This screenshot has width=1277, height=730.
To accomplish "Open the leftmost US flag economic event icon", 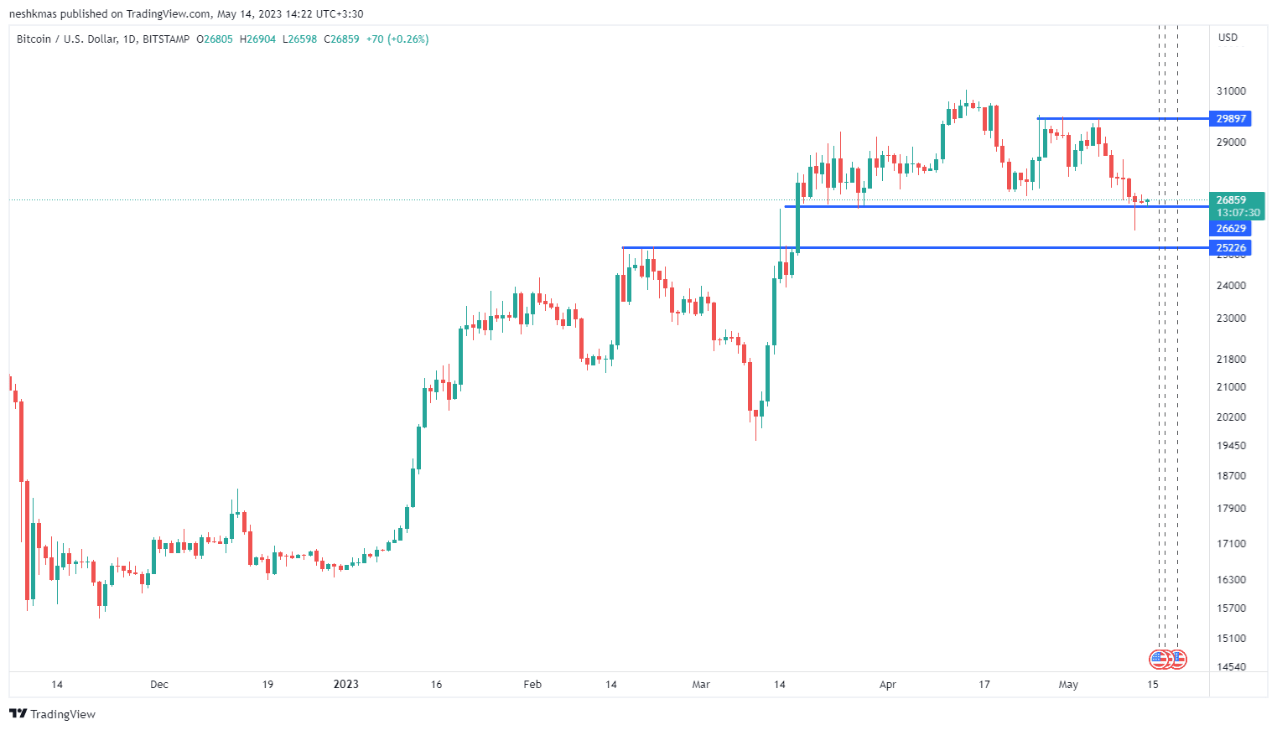I will tap(1159, 659).
